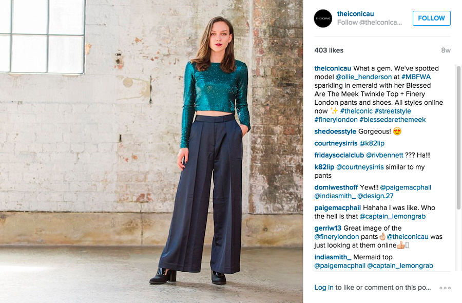Screen dimensions: 462x303
Task: Click the Log in link
Action: click(324, 288)
